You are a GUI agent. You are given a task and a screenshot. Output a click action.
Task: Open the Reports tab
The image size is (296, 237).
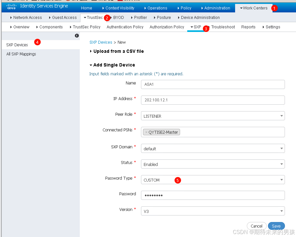pos(248,27)
